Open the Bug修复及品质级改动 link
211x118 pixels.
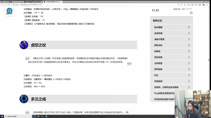tap(164, 93)
